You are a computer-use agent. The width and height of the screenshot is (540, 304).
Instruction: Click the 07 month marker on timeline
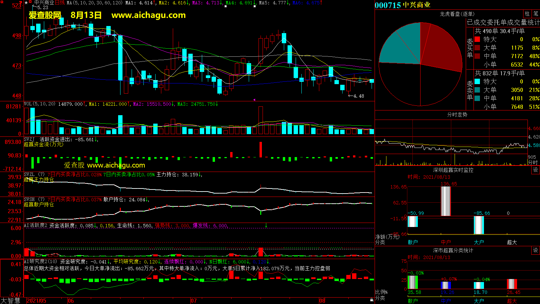[194, 301]
